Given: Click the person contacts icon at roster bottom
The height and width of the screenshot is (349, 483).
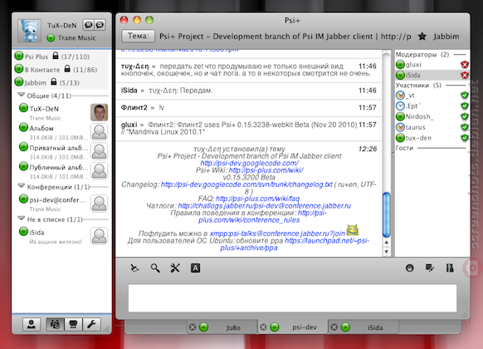Looking at the screenshot, I should (32, 324).
